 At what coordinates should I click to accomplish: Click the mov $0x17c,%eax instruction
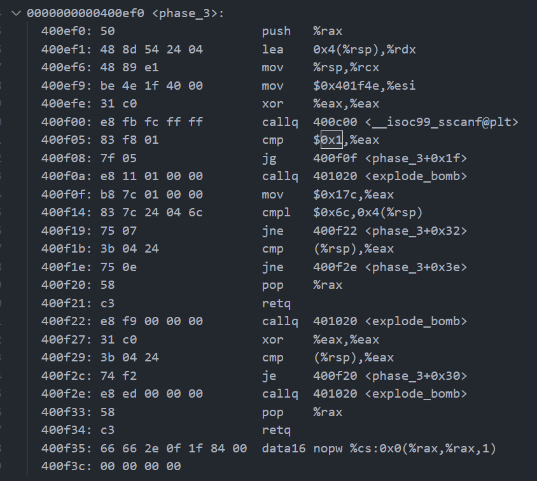click(328, 195)
